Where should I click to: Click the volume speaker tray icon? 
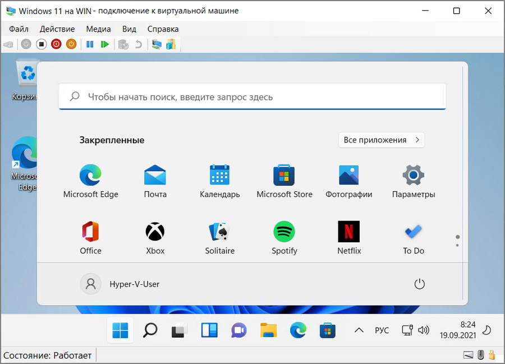424,330
